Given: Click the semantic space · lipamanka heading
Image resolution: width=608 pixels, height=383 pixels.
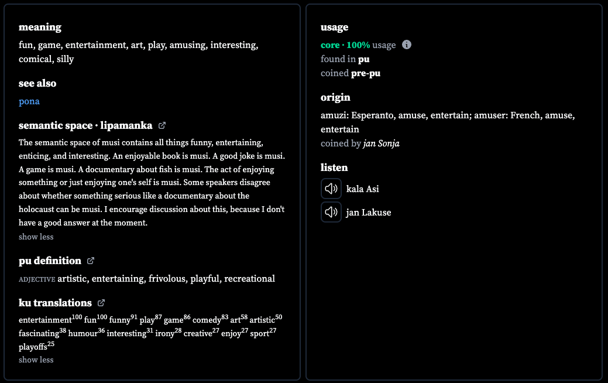Looking at the screenshot, I should [85, 125].
